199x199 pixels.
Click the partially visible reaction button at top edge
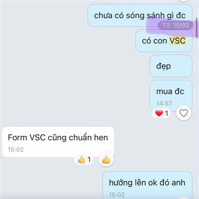pos(183,1)
